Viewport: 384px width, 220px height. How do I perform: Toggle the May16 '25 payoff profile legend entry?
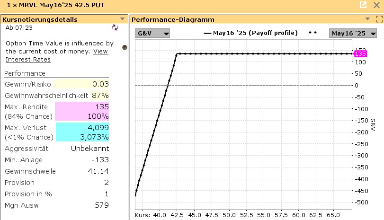pos(250,33)
